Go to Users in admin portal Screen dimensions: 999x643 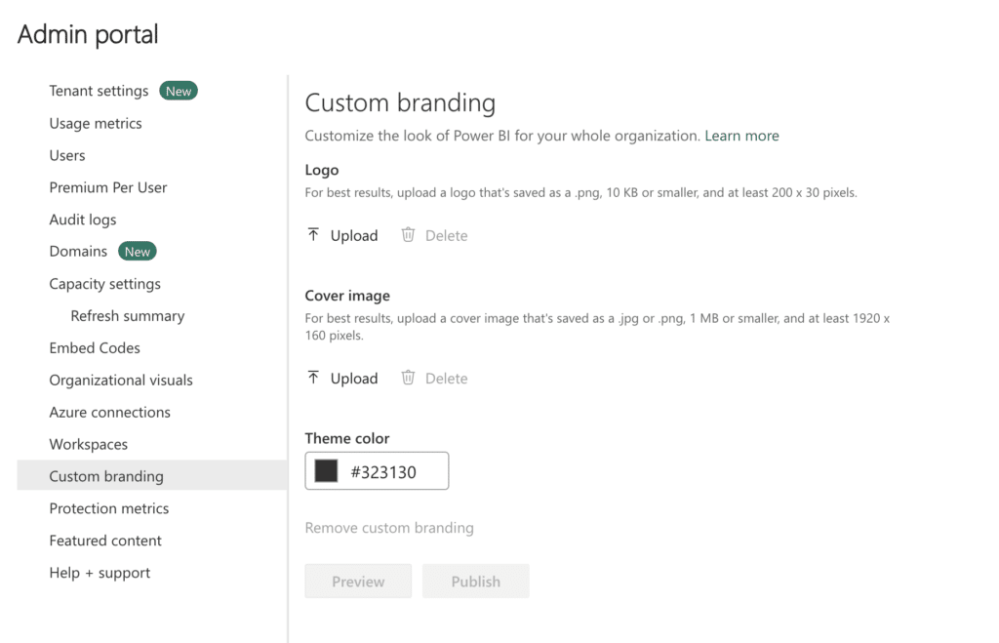[67, 155]
